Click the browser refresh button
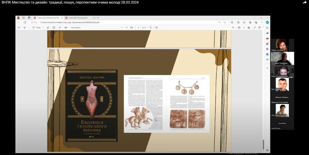Image resolution: width=309 pixels, height=155 pixels. pyautogui.click(x=25, y=22)
